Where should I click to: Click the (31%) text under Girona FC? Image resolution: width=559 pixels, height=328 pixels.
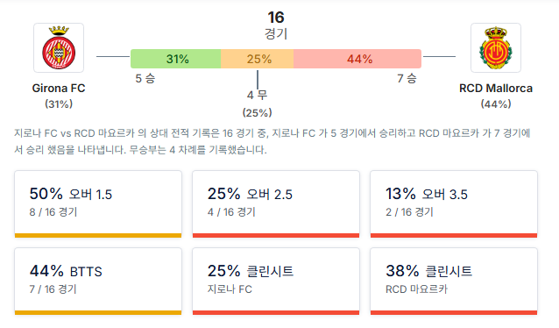point(59,104)
